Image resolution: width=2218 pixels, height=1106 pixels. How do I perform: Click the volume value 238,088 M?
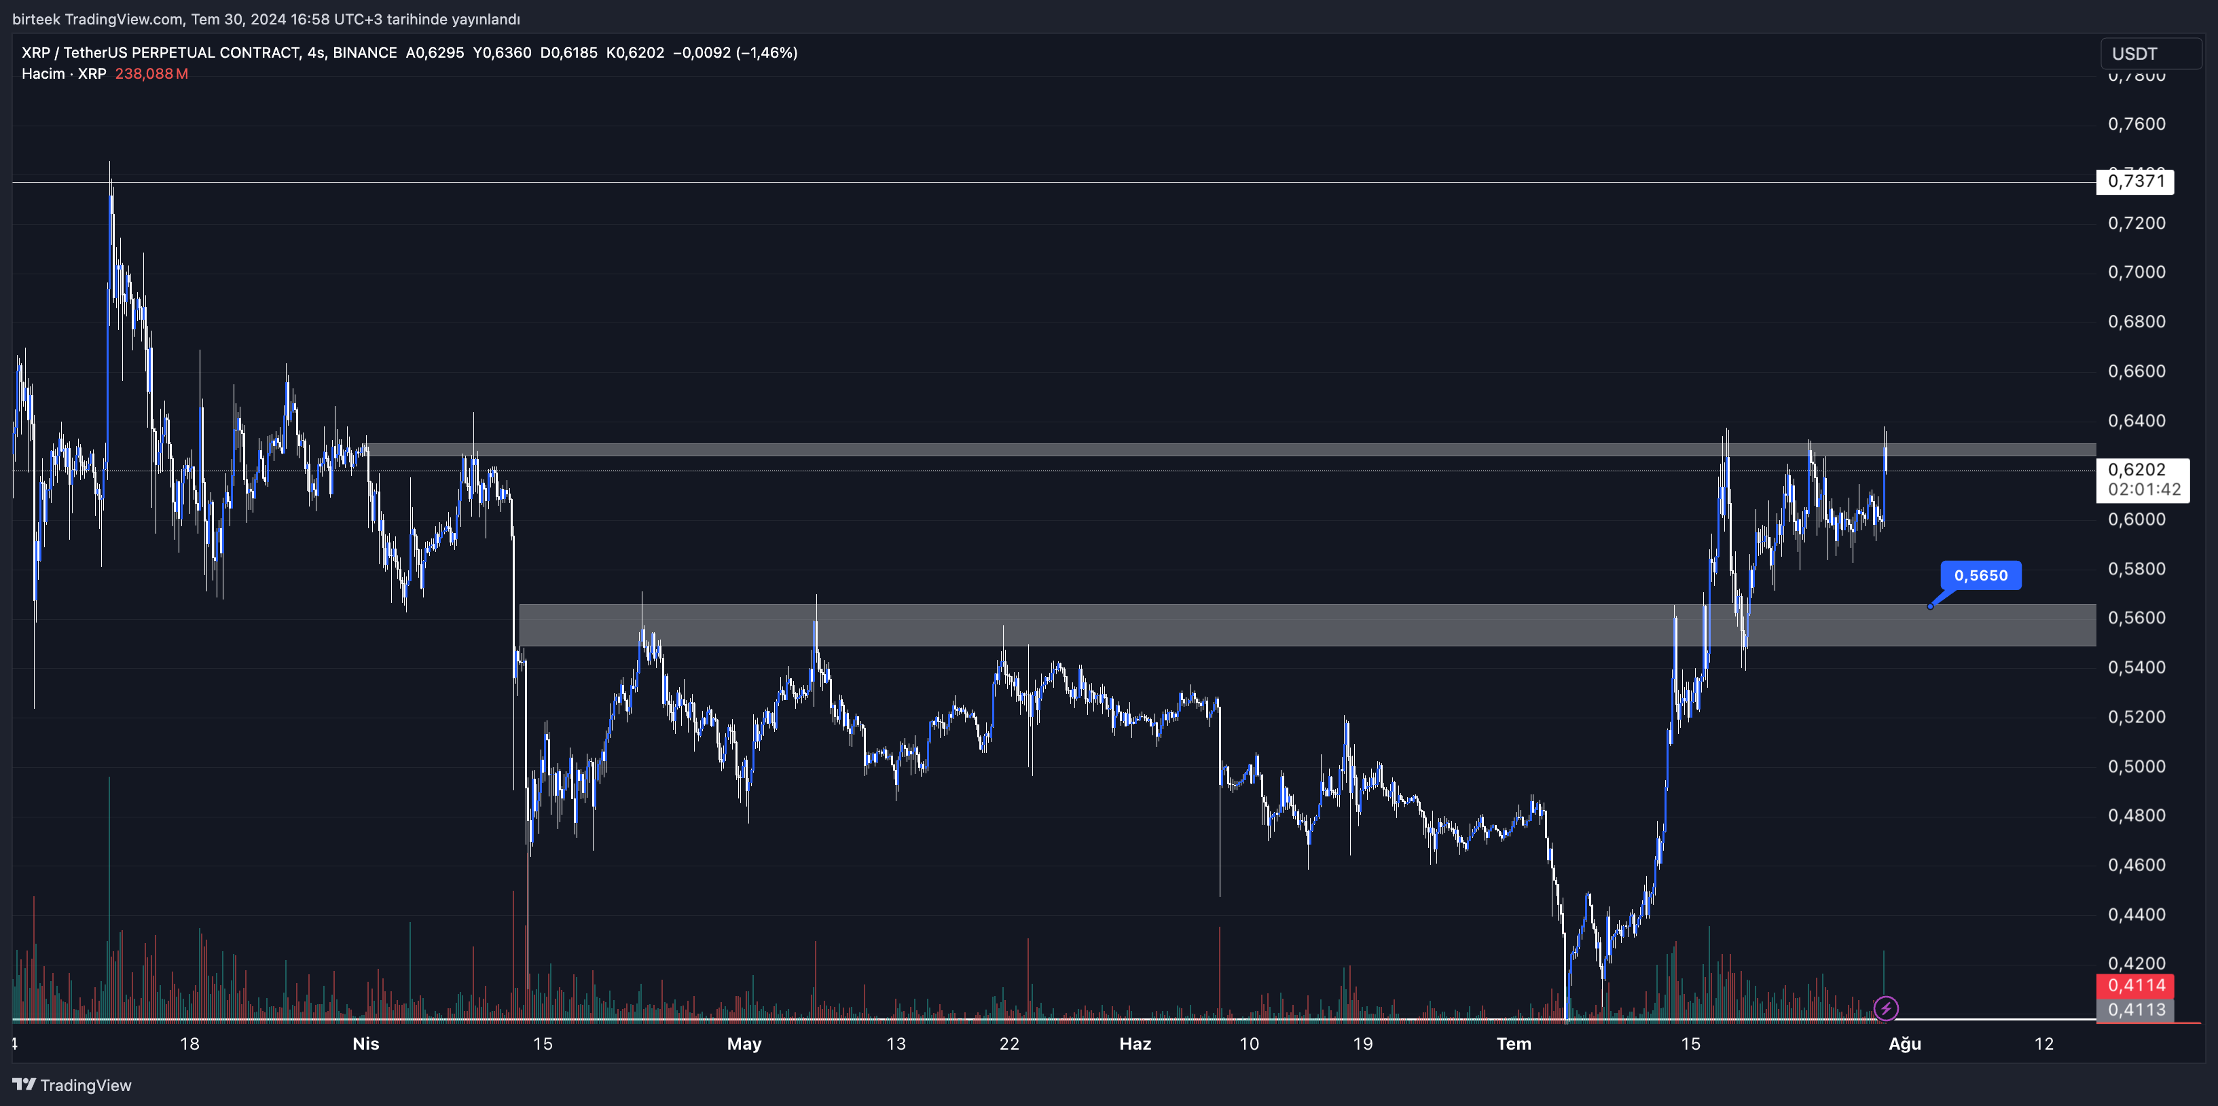[x=151, y=74]
